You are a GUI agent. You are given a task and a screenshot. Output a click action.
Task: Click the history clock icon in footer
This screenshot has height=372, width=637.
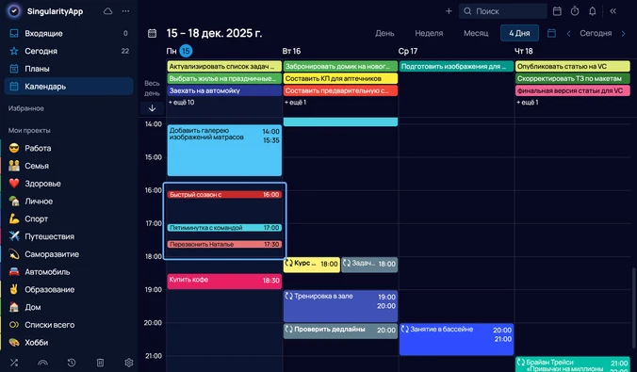tap(72, 363)
